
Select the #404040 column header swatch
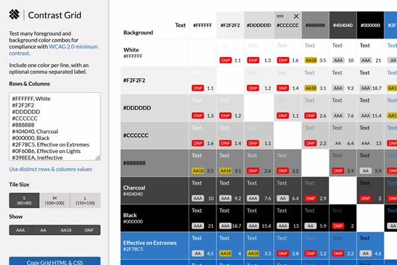click(343, 25)
